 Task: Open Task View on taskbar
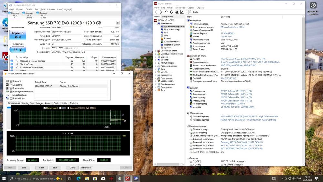pyautogui.click(x=70, y=178)
